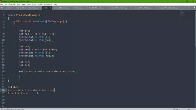
Task: Switch to the ExampleOfOperator.java tab
Action: coord(61,8)
